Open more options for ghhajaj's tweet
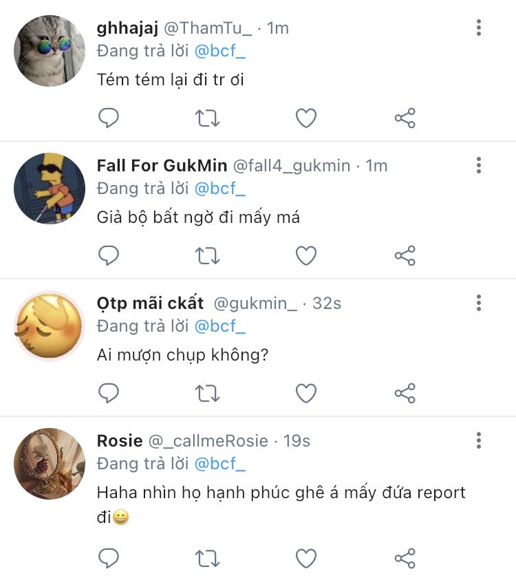This screenshot has height=578, width=516. (479, 28)
